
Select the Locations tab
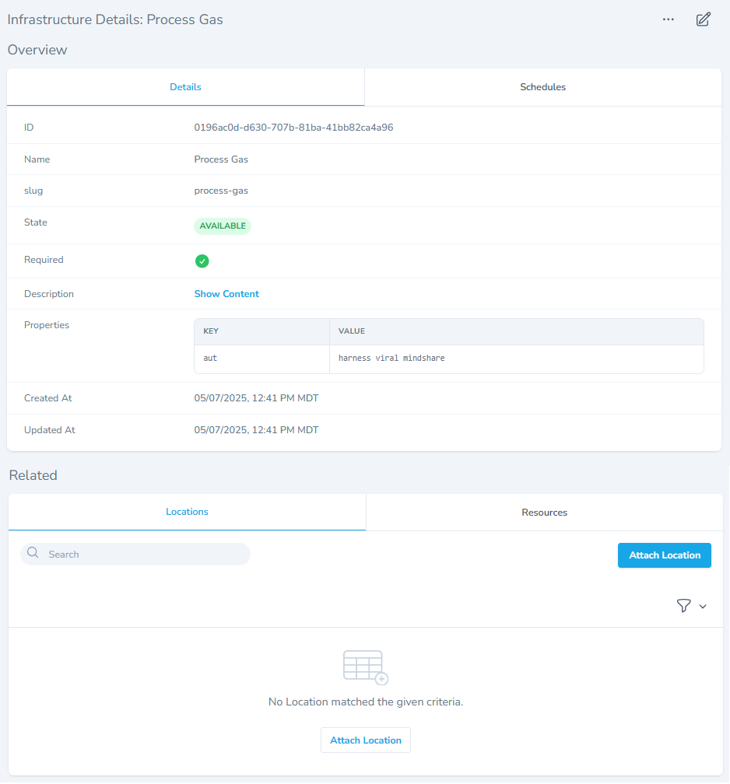(x=187, y=512)
